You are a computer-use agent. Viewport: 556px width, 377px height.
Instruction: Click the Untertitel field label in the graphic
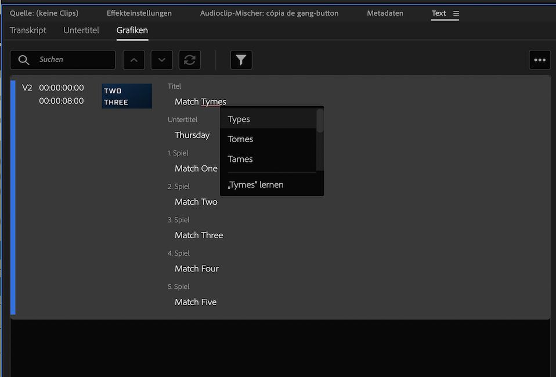pyautogui.click(x=182, y=119)
